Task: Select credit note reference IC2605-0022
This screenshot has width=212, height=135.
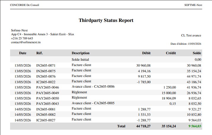Action: [x=46, y=82]
